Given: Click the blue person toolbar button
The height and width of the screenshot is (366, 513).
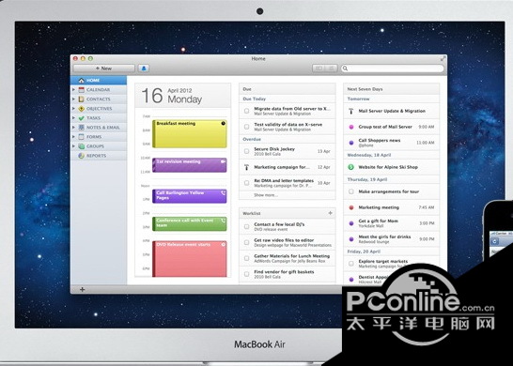Looking at the screenshot, I should (x=144, y=69).
